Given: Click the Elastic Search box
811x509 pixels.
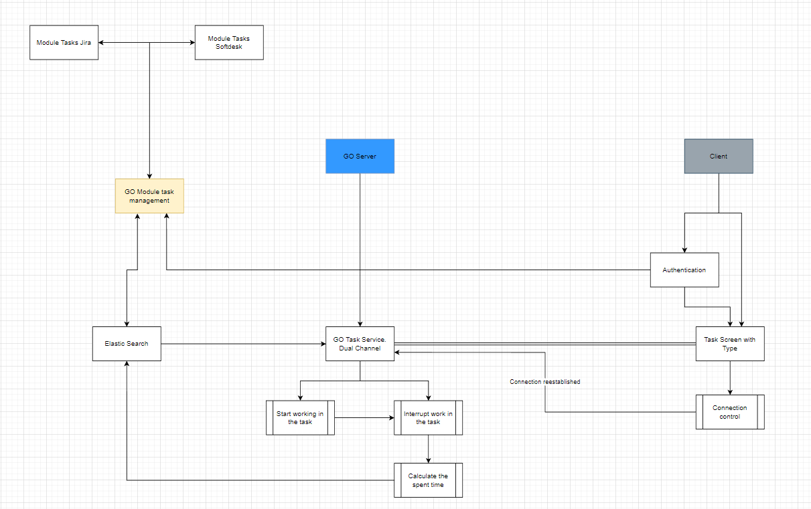Looking at the screenshot, I should coord(126,343).
